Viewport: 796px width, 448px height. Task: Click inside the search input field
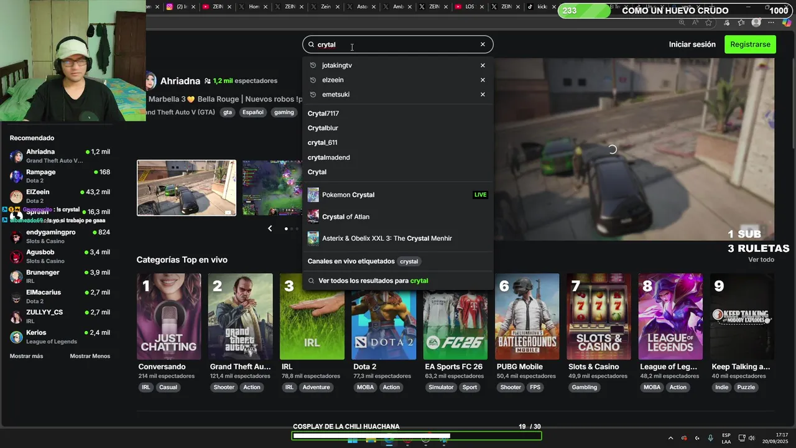397,44
